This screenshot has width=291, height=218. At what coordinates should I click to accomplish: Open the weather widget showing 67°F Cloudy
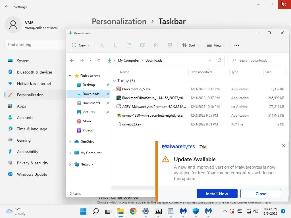click(x=15, y=211)
